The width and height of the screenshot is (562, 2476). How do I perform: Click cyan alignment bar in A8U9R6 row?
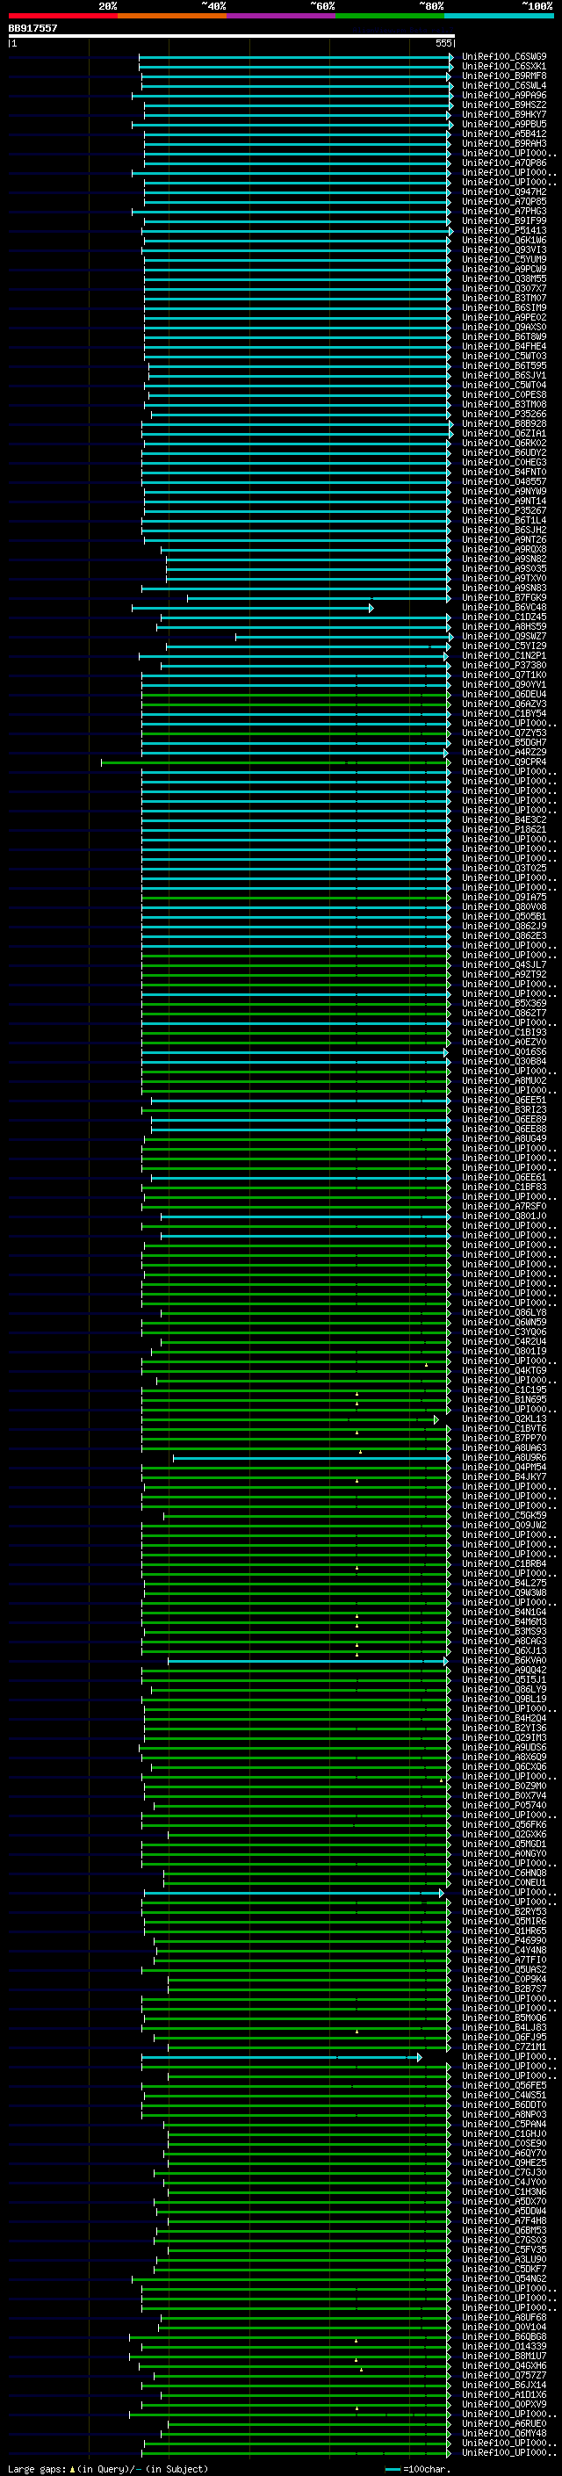(311, 1458)
